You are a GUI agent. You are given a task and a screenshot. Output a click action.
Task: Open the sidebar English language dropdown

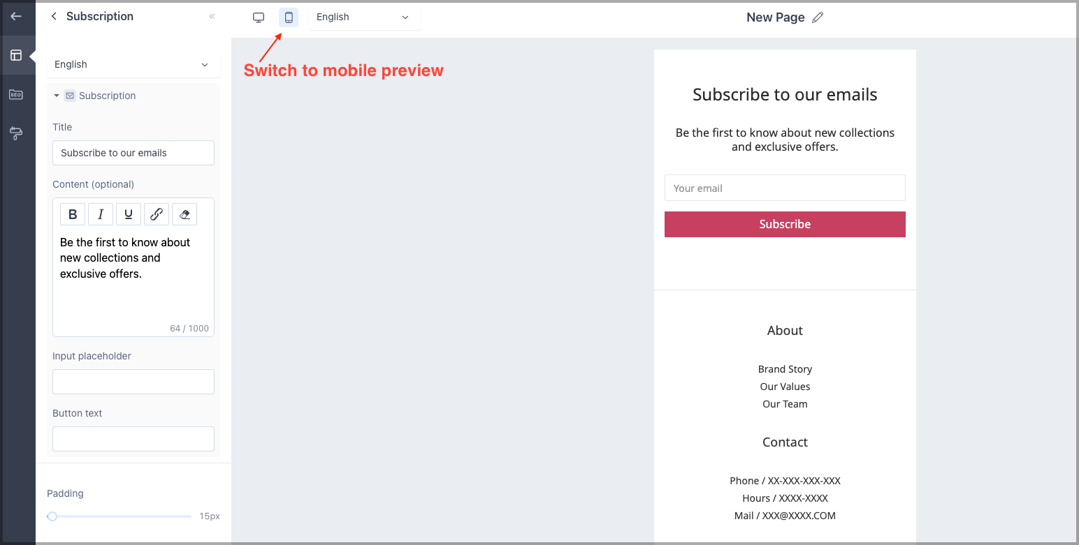pos(133,64)
